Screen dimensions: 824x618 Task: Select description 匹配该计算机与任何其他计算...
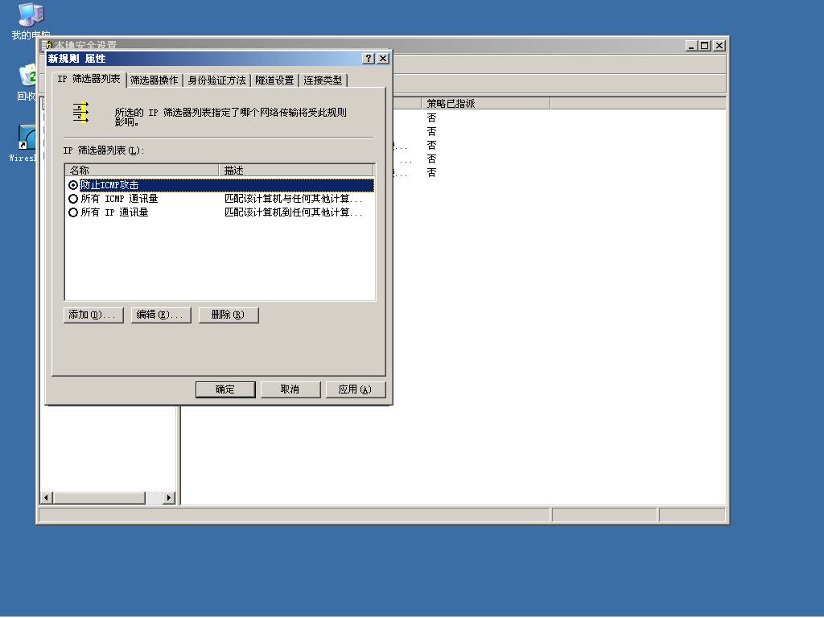click(293, 199)
